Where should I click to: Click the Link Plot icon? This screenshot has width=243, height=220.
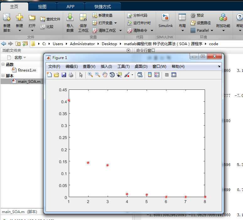[140, 75]
